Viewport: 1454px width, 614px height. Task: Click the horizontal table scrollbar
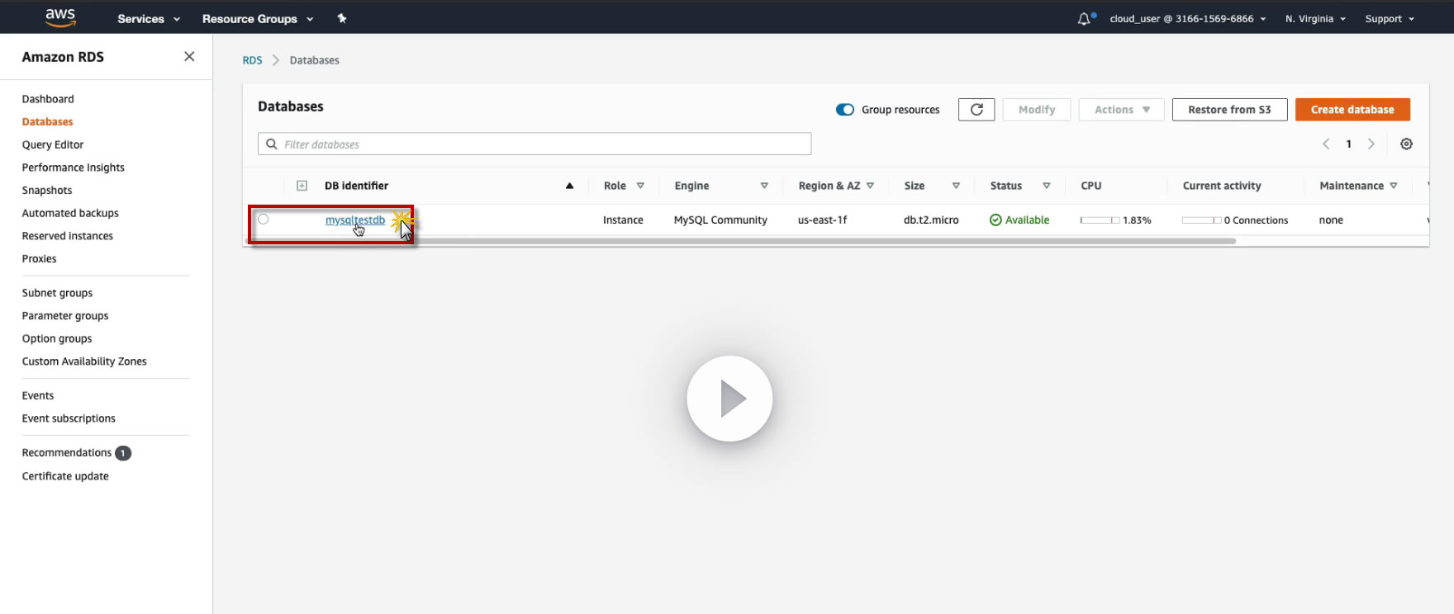[x=742, y=241]
